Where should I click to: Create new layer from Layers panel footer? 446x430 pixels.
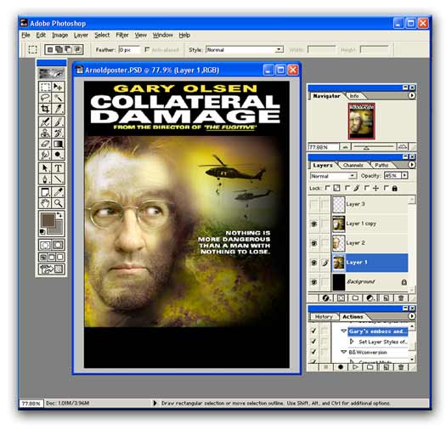pyautogui.click(x=386, y=298)
